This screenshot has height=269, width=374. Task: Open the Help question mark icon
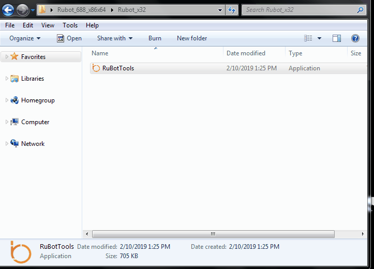pyautogui.click(x=355, y=38)
